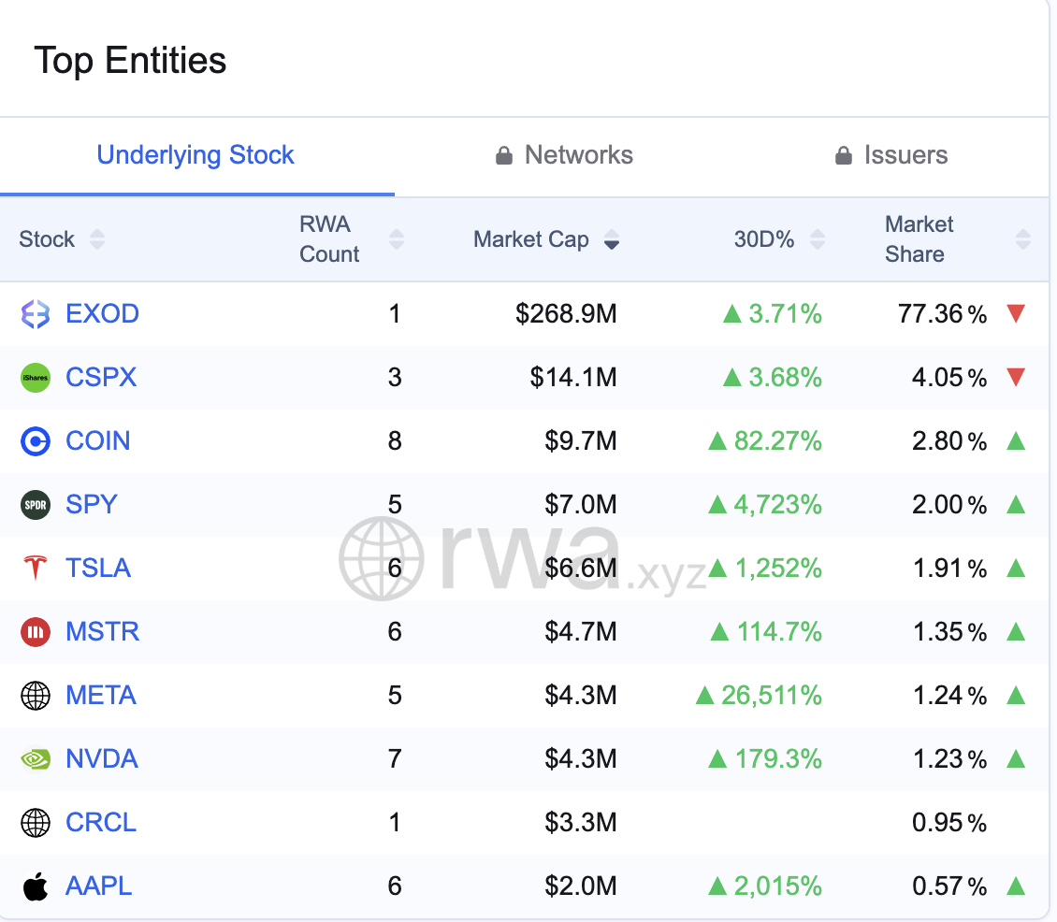The width and height of the screenshot is (1057, 922).
Task: Click the 0.95% market share value
Action: point(949,823)
